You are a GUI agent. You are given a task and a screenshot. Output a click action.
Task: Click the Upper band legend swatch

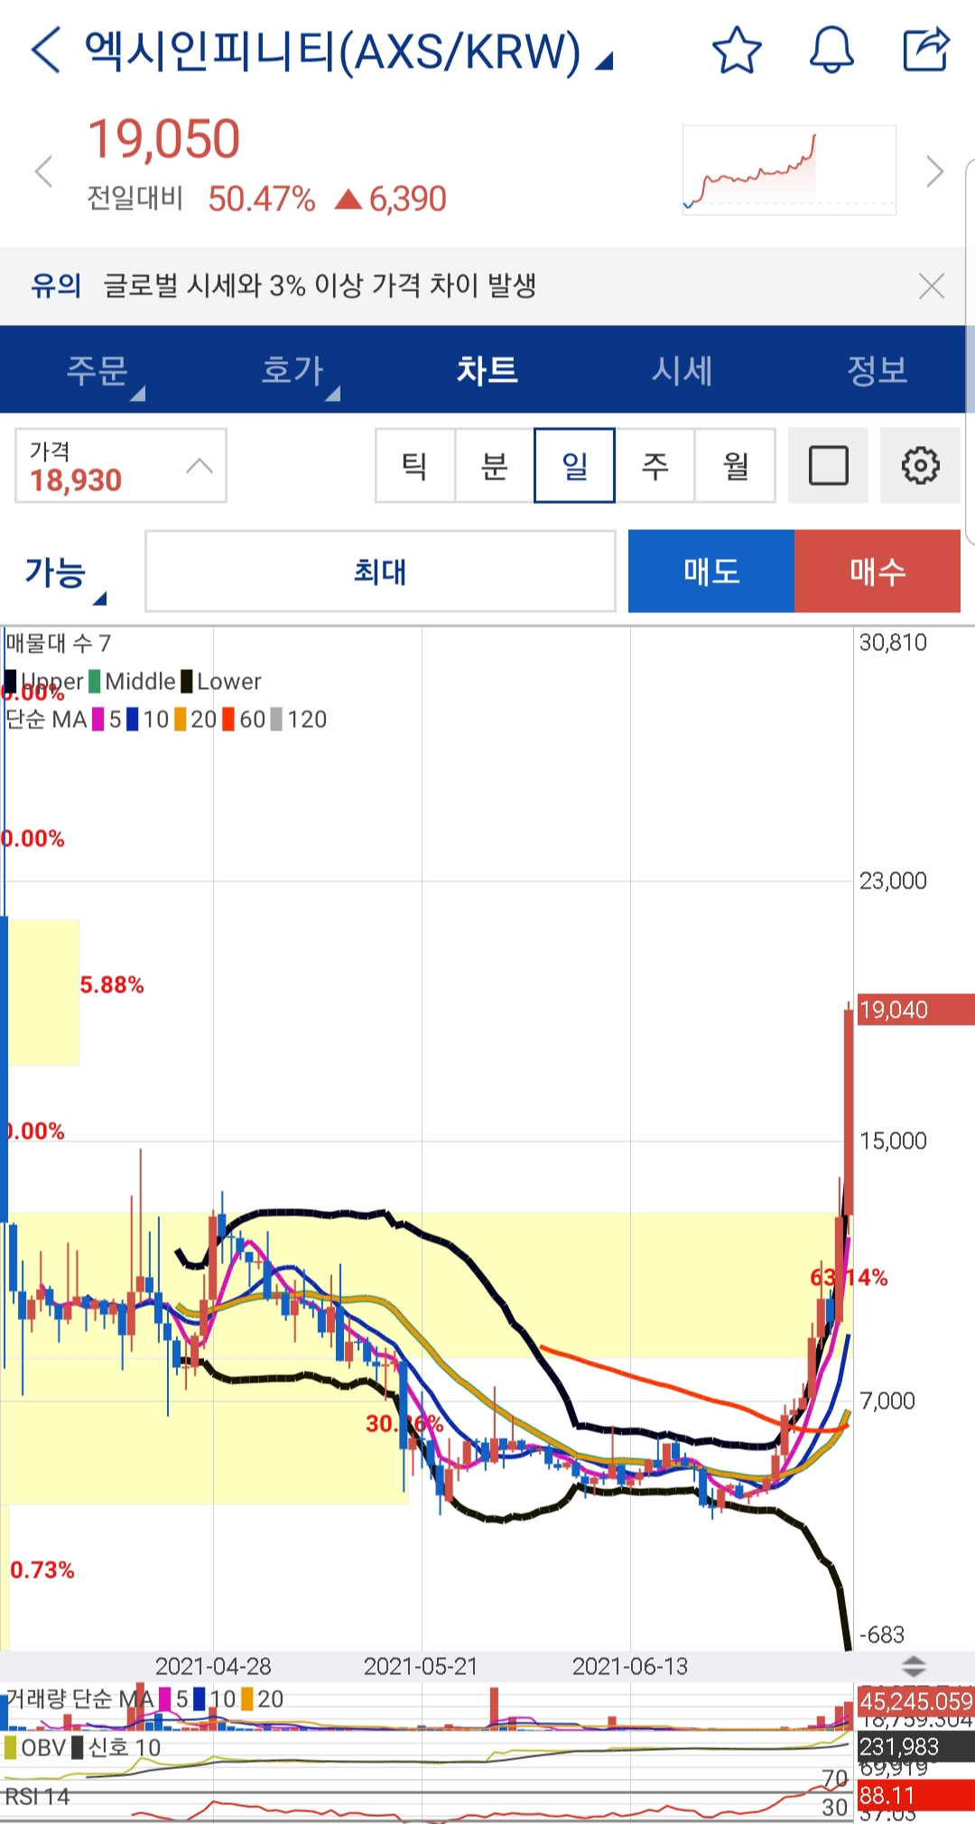pos(10,681)
